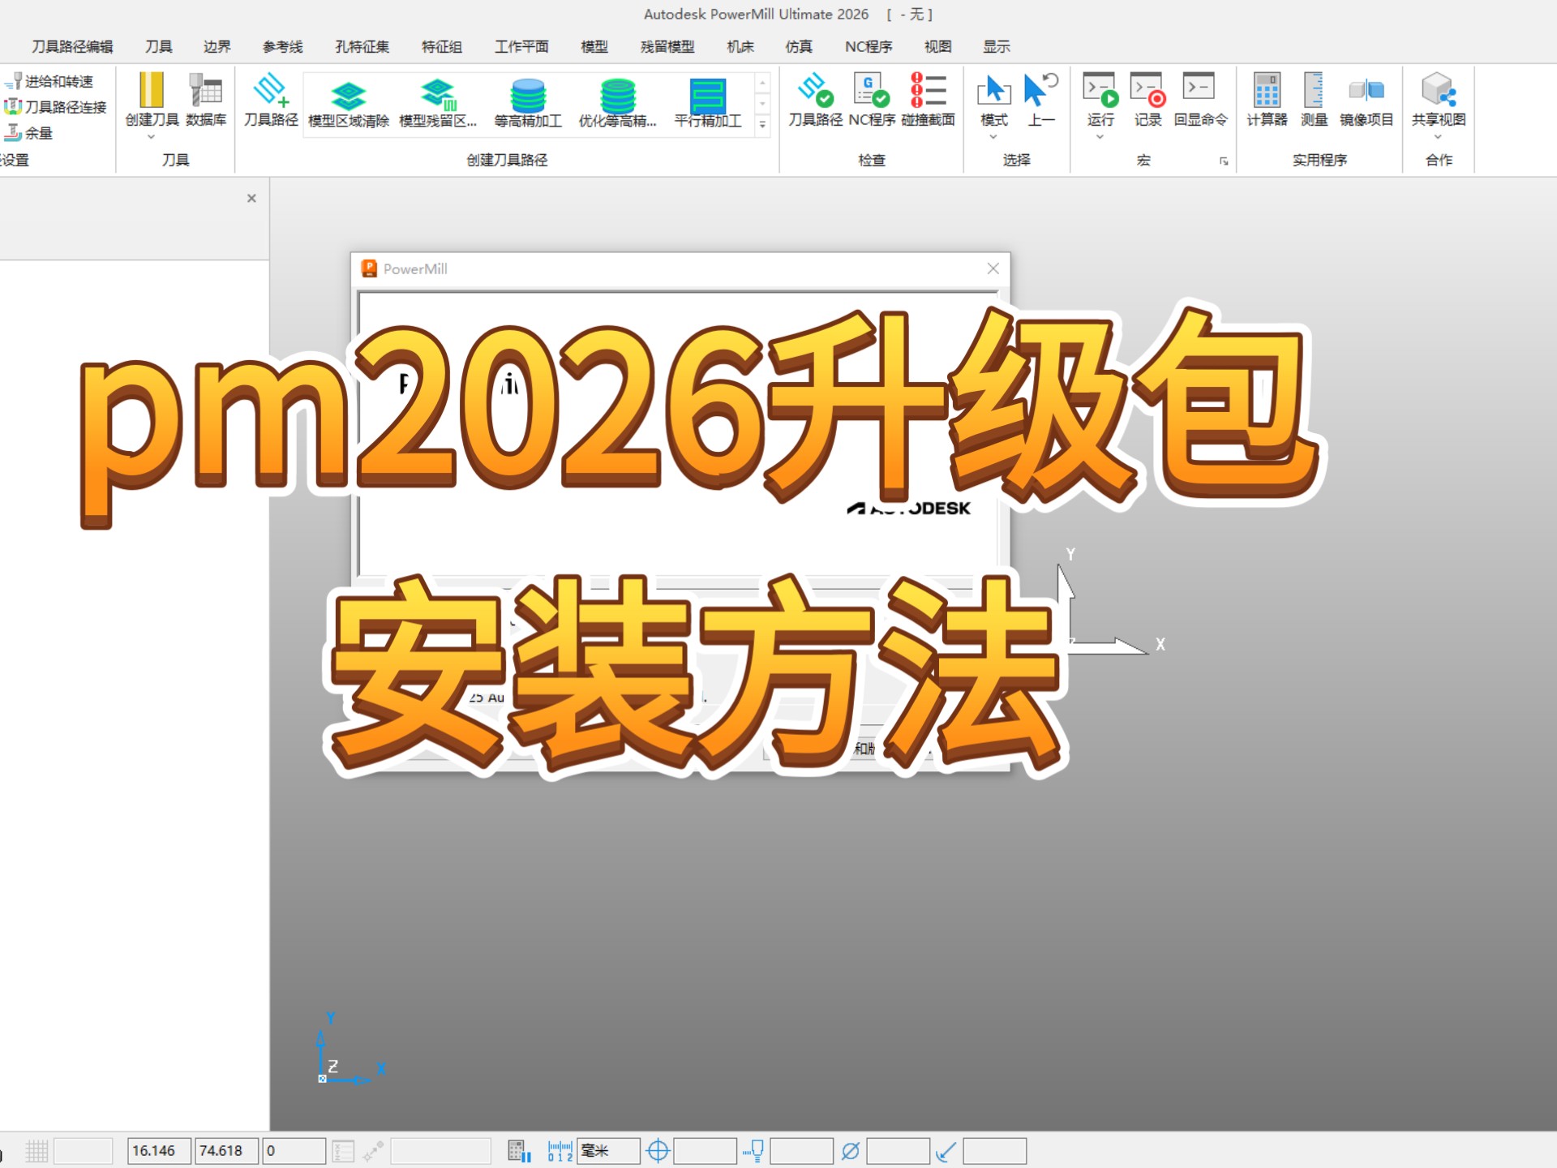
Task: Click the tool tip cursor icon in status bar
Action: click(753, 1151)
